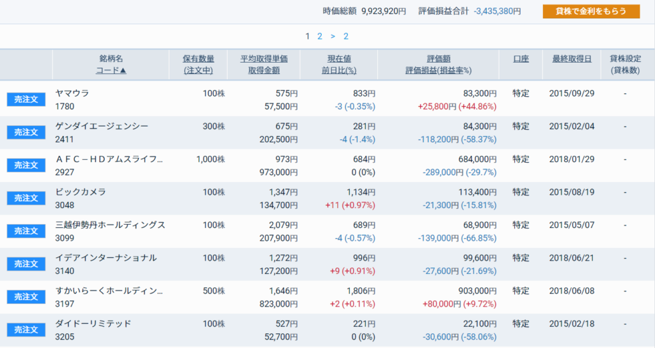Sort by 前日比(%) header
This screenshot has width=655, height=348.
(x=339, y=70)
